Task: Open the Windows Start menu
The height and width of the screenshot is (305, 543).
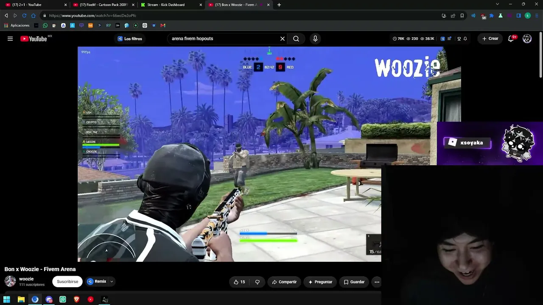Action: point(7,299)
